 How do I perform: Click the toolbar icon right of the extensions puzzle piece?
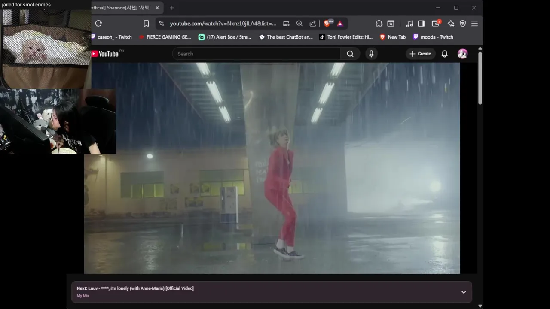(x=391, y=24)
